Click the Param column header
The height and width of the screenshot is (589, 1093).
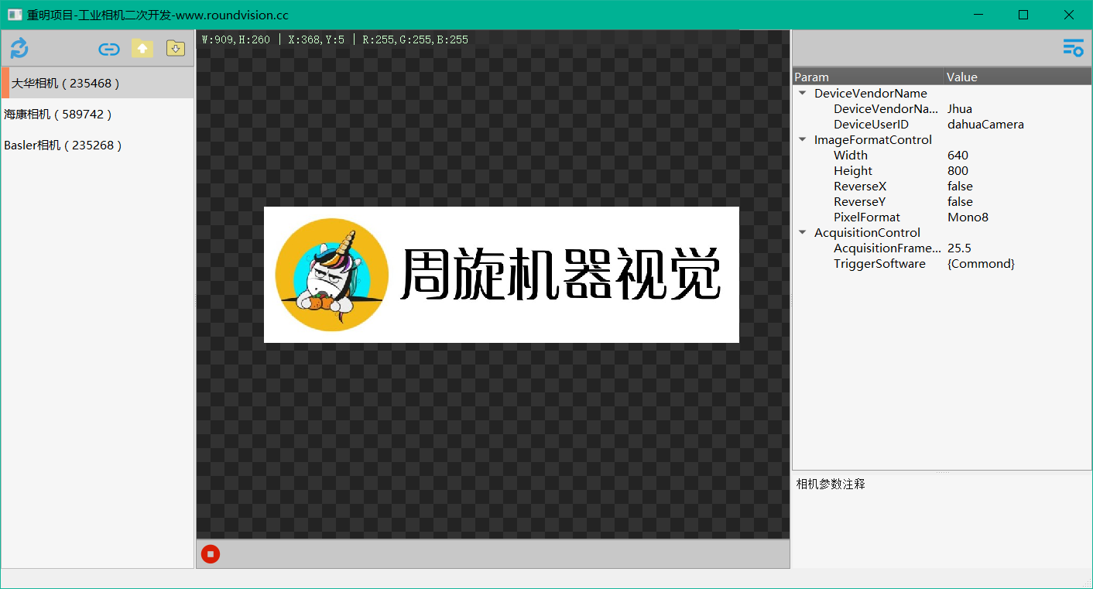coord(810,77)
